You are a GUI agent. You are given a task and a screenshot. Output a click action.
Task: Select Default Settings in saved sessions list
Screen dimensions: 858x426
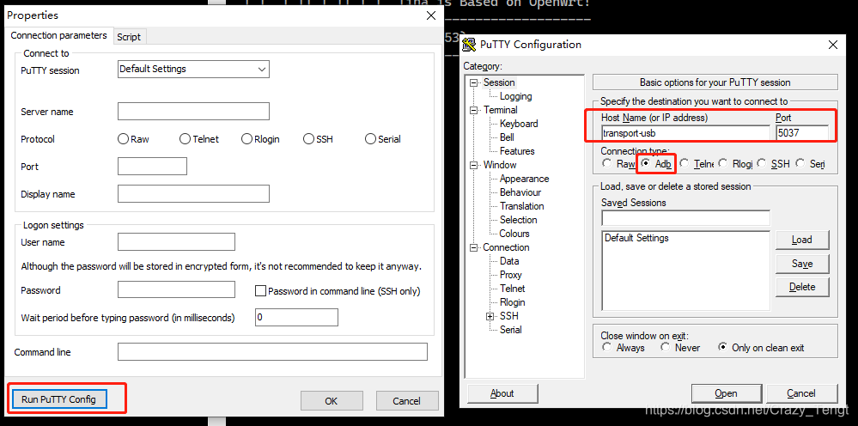coord(636,239)
